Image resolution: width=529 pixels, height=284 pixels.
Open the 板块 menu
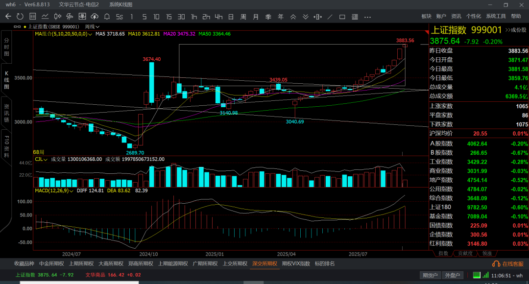(x=427, y=16)
